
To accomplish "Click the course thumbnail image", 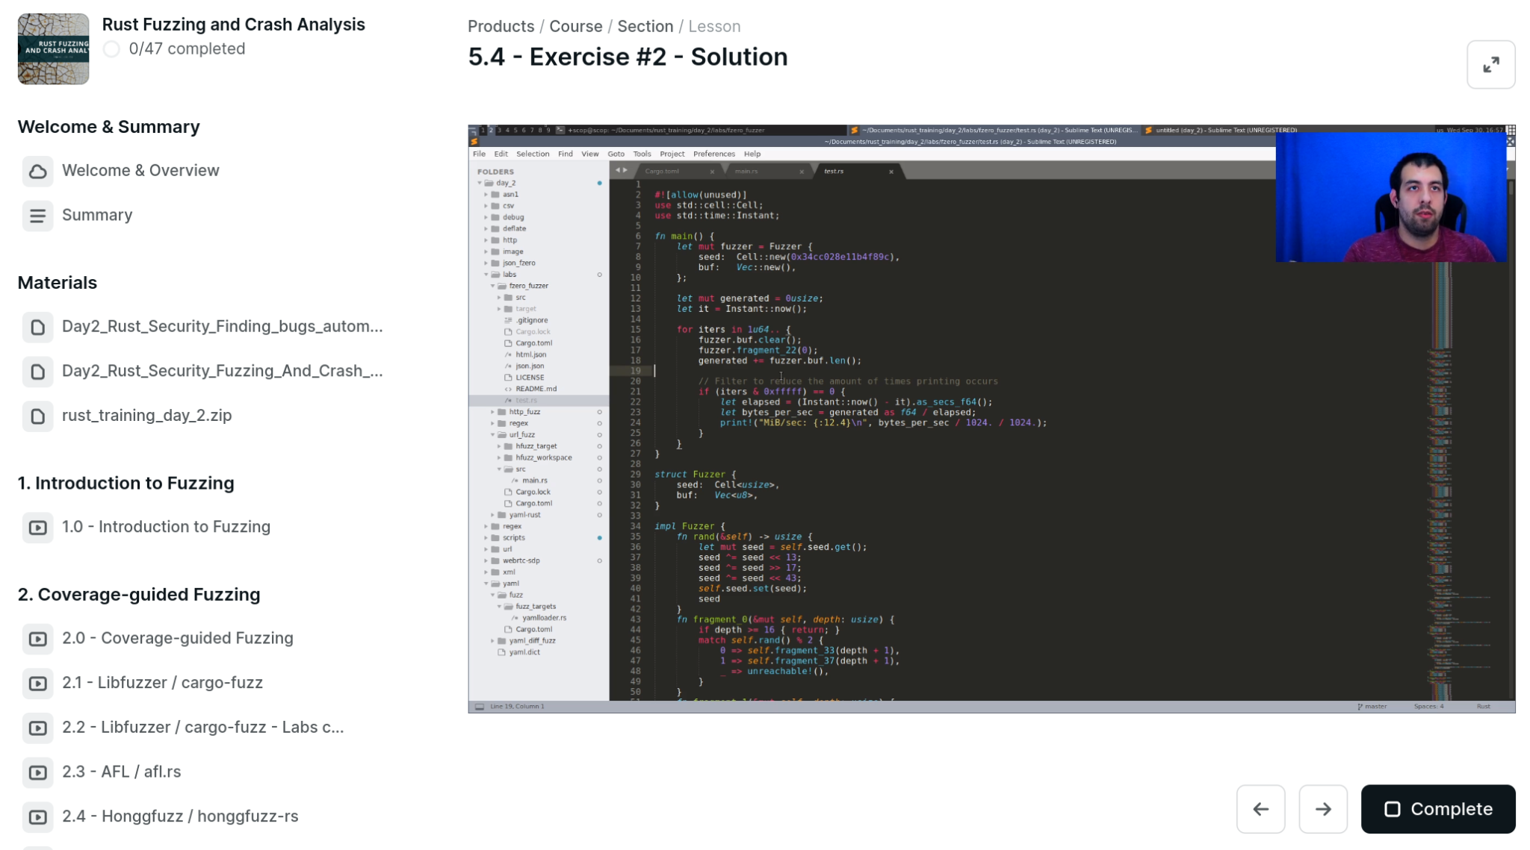I will 53,49.
